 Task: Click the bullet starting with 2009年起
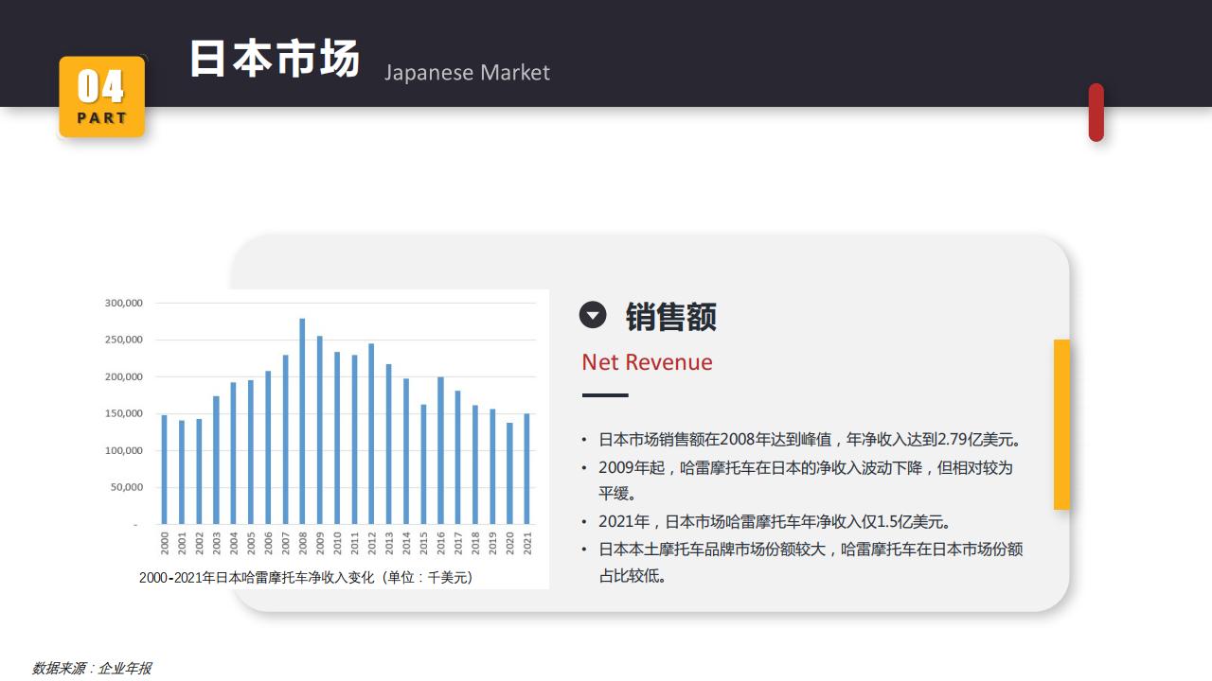[797, 480]
